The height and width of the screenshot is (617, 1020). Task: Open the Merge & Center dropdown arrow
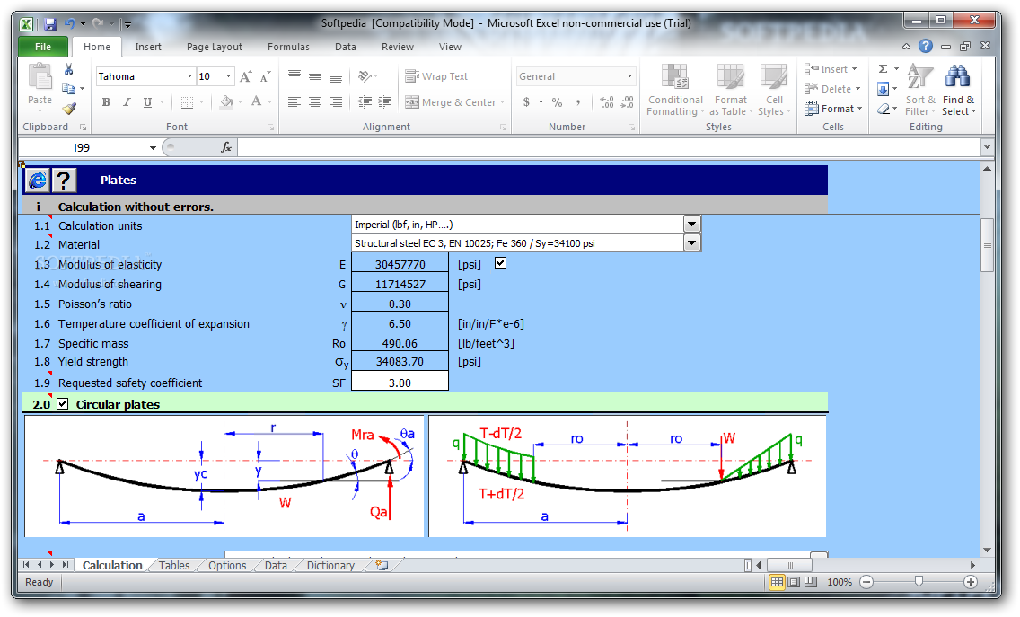pyautogui.click(x=502, y=102)
